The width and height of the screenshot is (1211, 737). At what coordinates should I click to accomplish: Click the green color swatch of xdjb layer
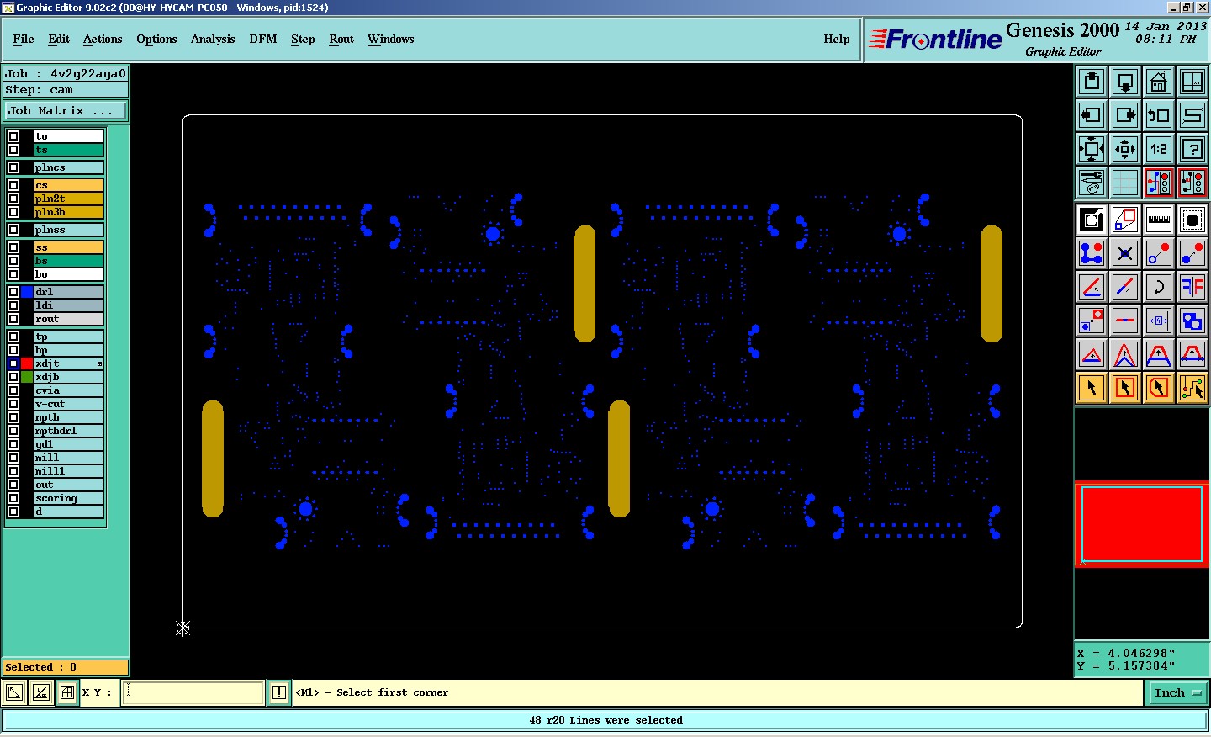pos(27,377)
